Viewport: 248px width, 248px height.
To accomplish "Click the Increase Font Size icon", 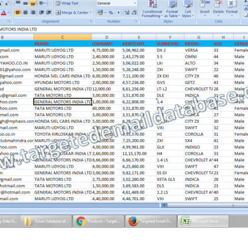I will click(1, 4).
